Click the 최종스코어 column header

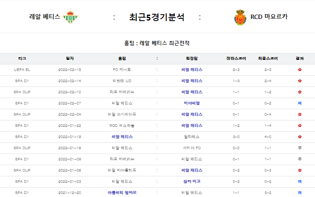268,58
